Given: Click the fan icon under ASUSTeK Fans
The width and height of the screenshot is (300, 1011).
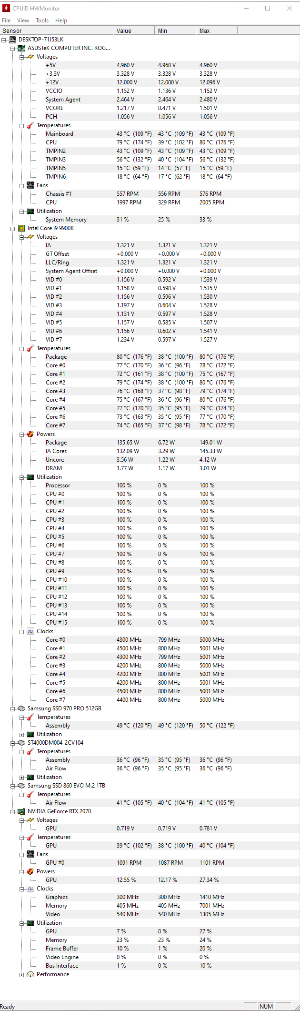Looking at the screenshot, I should (x=30, y=185).
